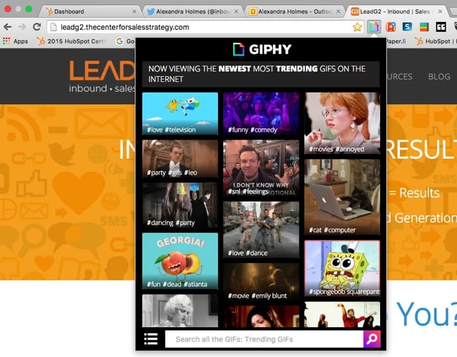The width and height of the screenshot is (457, 357).
Task: Reload the page with refresh icon
Action: coord(37,27)
